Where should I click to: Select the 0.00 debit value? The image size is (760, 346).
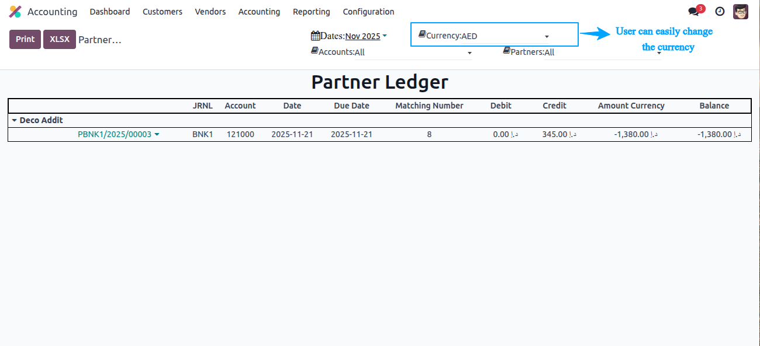[505, 134]
